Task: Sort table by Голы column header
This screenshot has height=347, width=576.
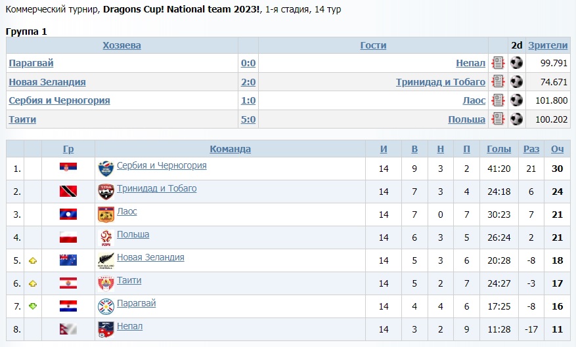Action: point(498,149)
